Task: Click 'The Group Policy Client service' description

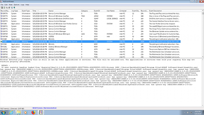Action: click(164, 29)
